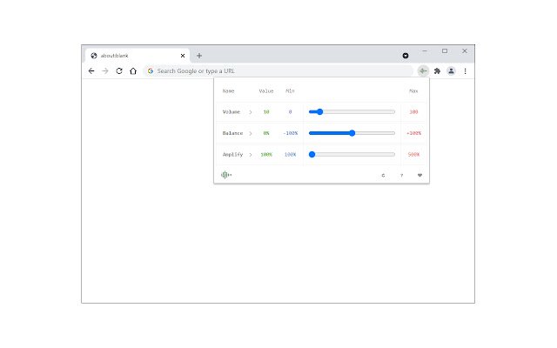Click the forward navigation arrow
557x348 pixels.
pos(105,71)
